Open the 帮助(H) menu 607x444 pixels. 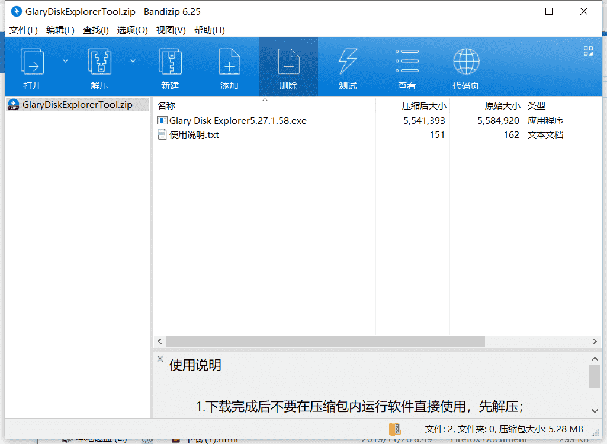(210, 30)
